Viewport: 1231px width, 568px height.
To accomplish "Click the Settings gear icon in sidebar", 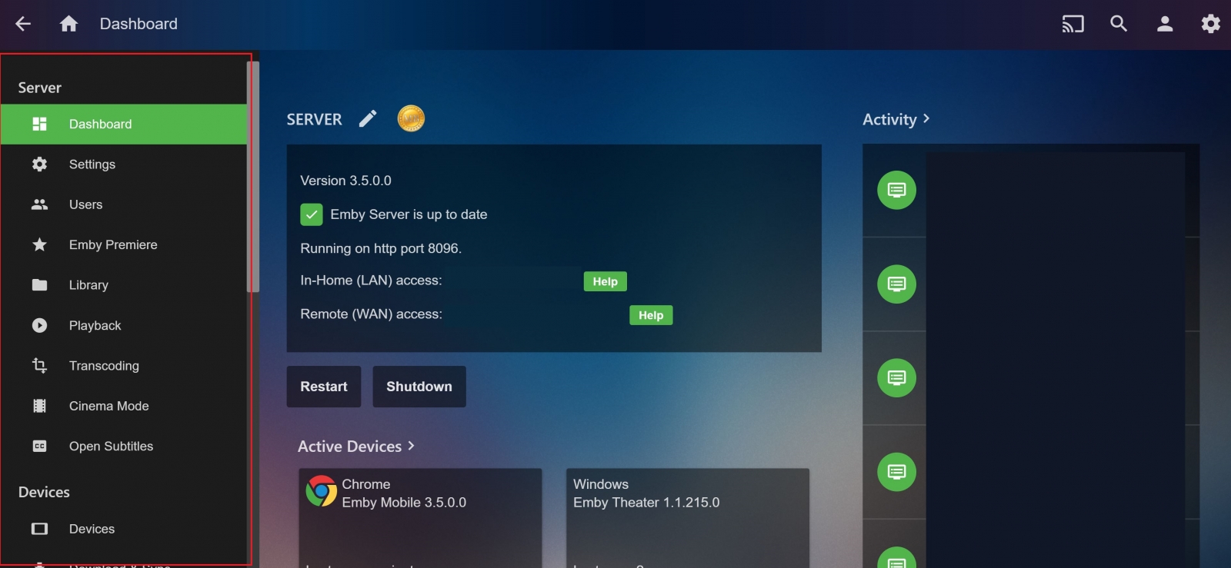I will pos(39,164).
